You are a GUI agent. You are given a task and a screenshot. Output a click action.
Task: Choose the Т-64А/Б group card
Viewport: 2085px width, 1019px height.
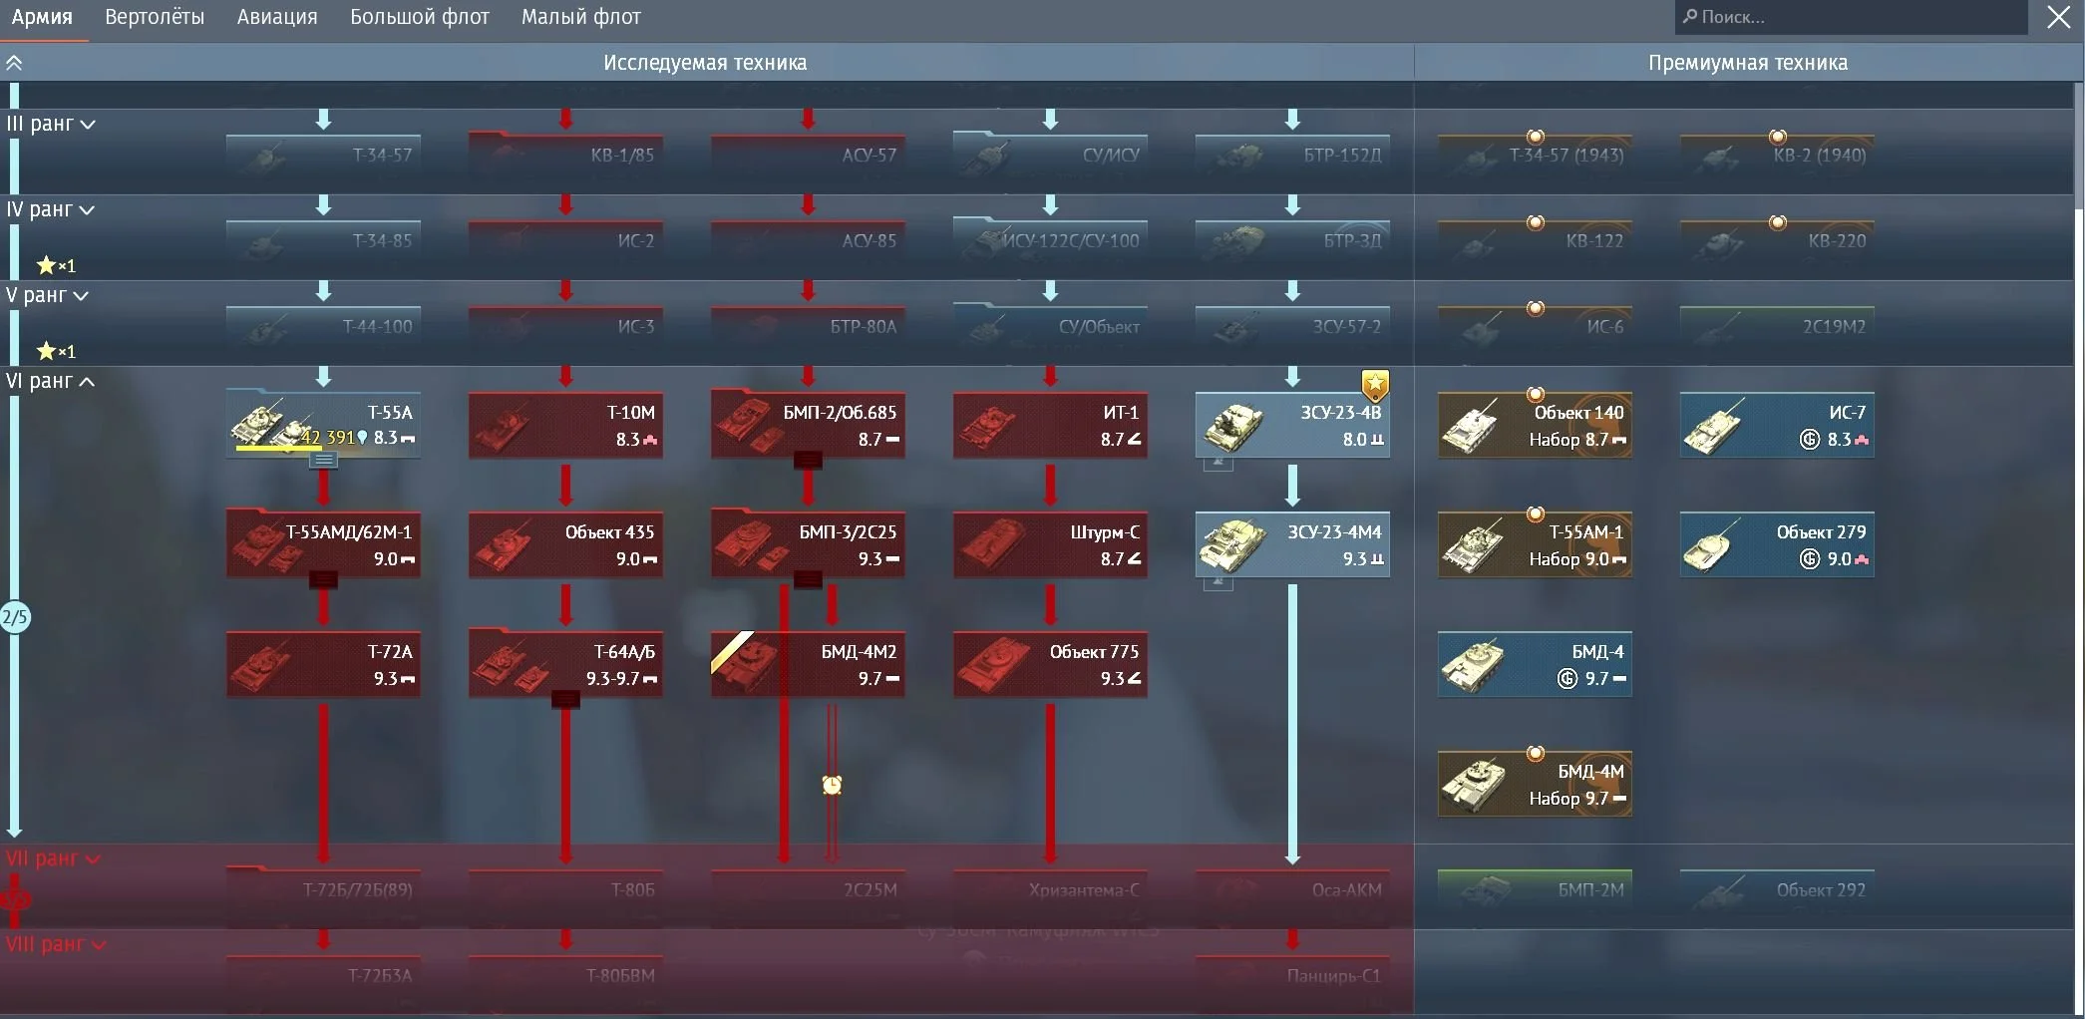565,663
